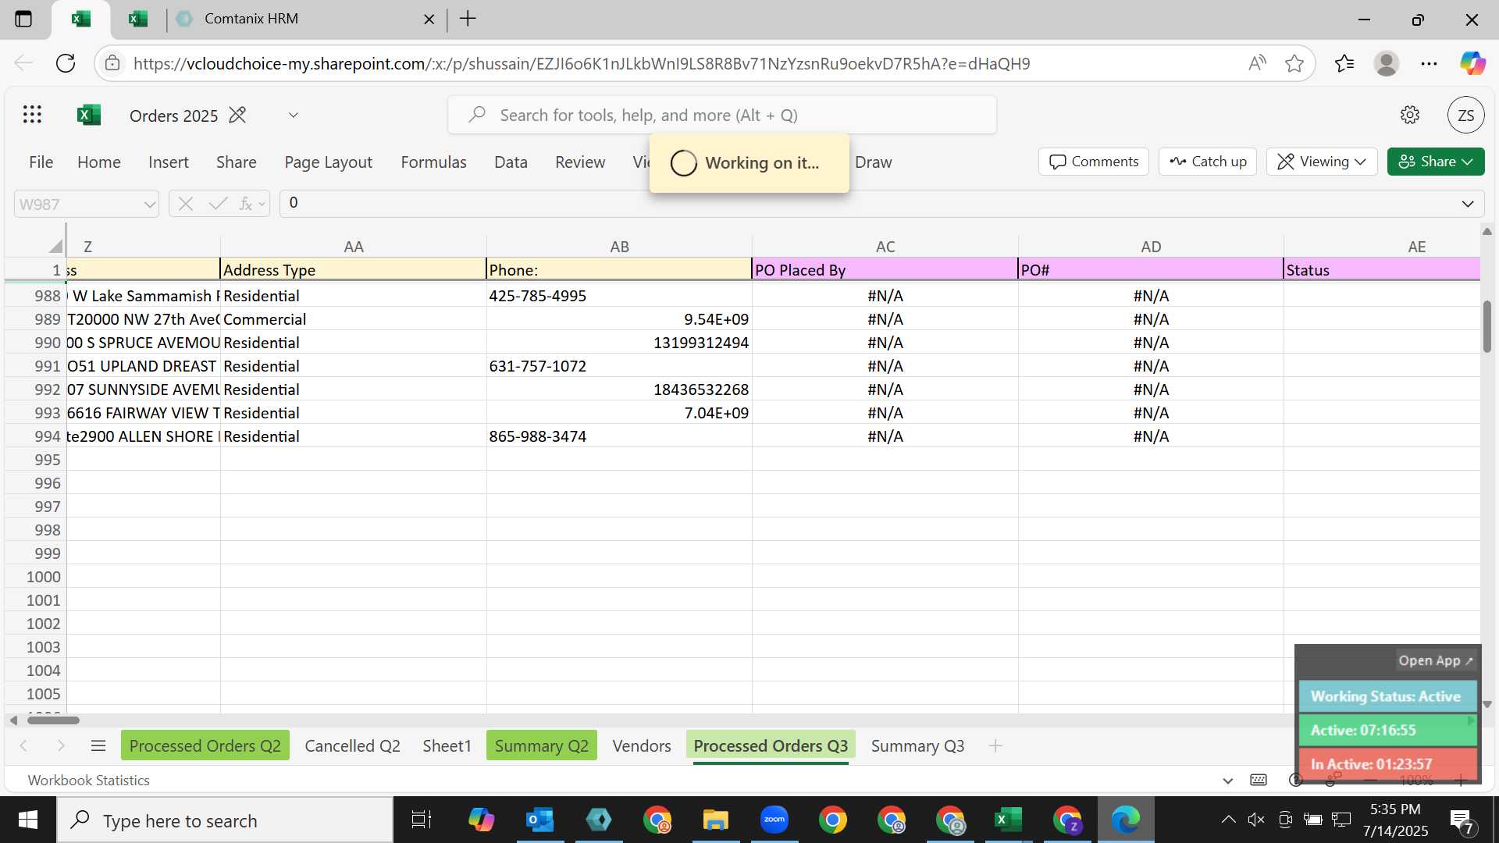Close the Comtanix HRM tab
1499x843 pixels.
tap(429, 19)
